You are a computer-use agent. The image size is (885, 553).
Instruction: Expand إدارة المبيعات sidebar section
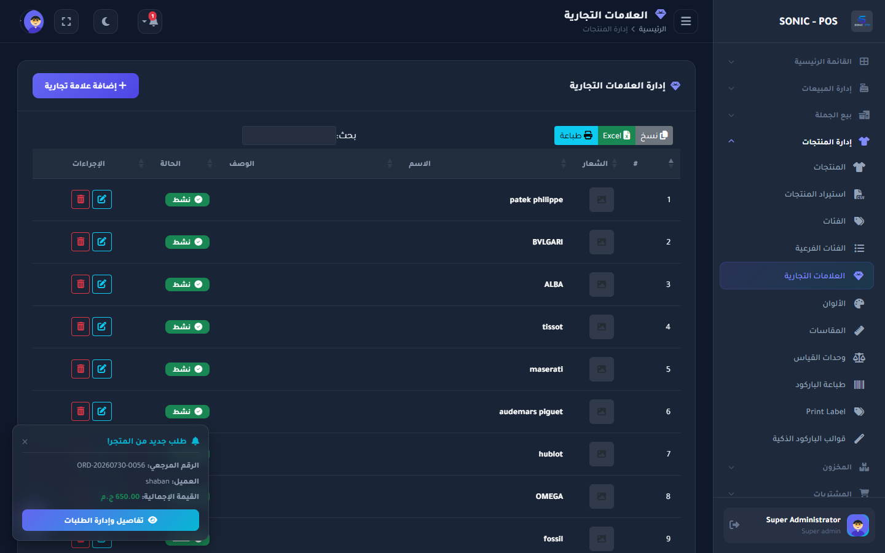coord(799,88)
